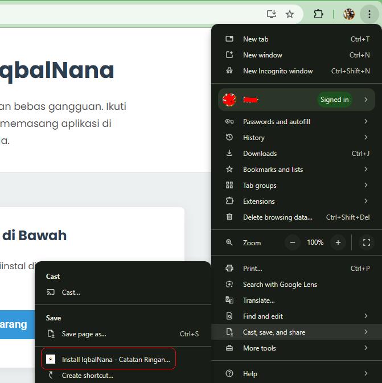Viewport: 382px width, 383px height.
Task: Click the 100% zoom level value
Action: tap(315, 242)
